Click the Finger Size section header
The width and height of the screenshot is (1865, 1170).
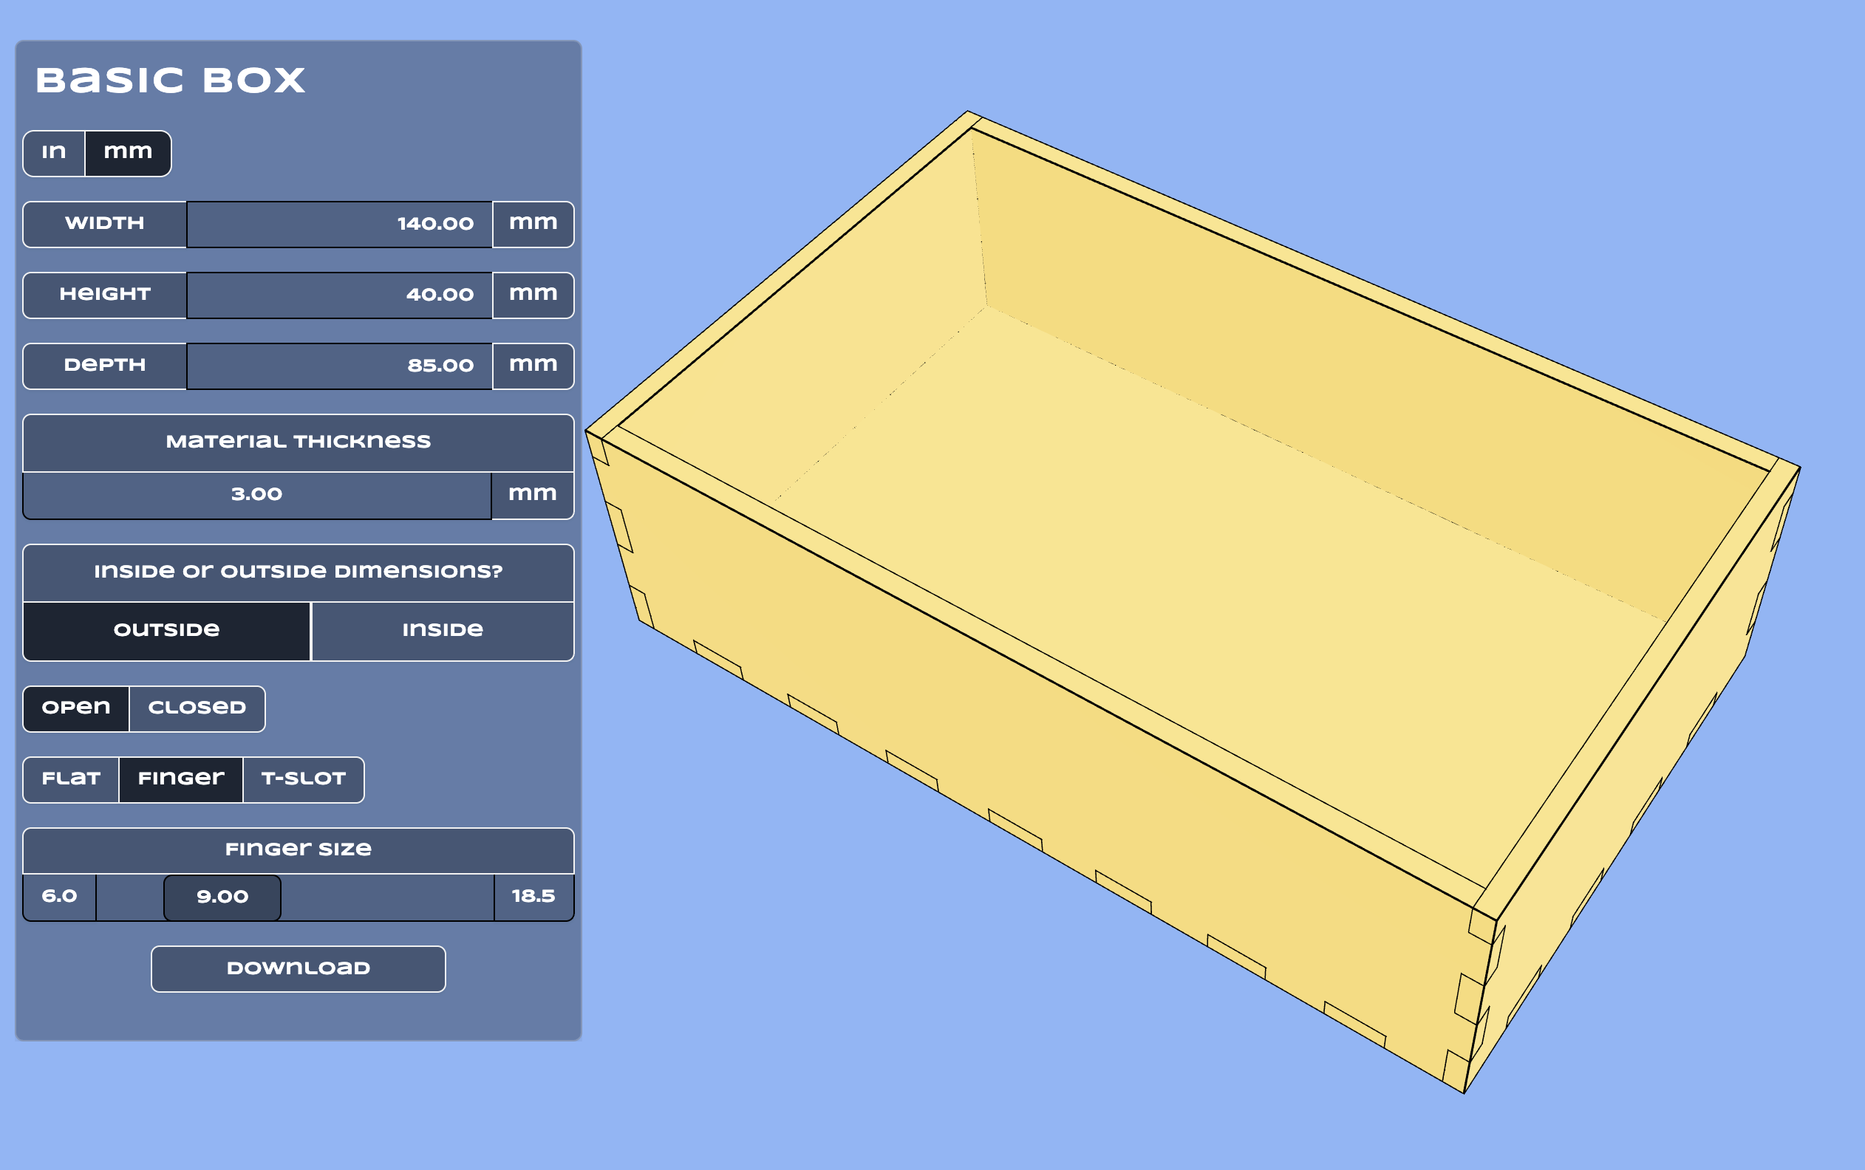pos(298,849)
